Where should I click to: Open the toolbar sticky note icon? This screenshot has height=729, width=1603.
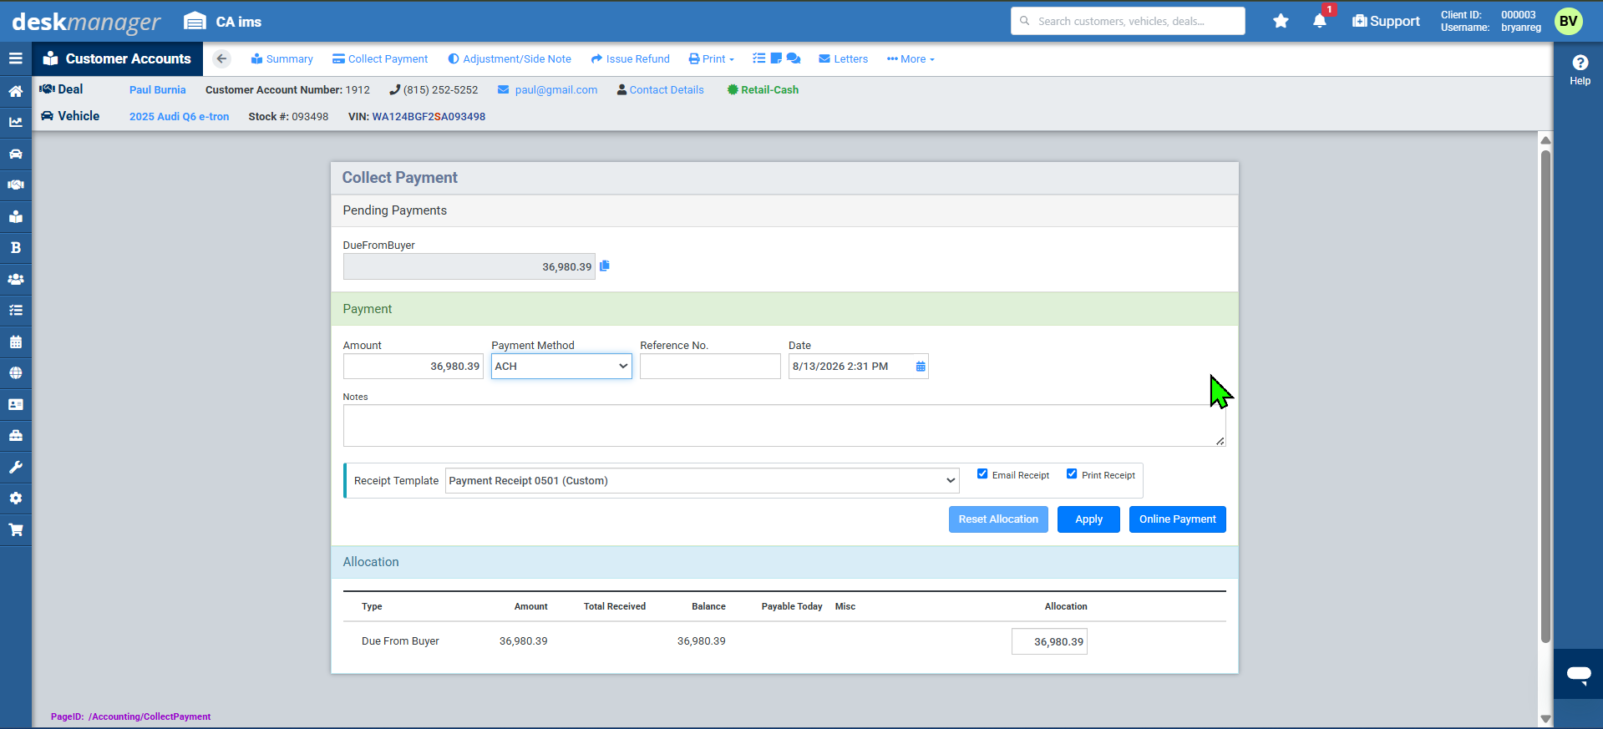pos(776,58)
